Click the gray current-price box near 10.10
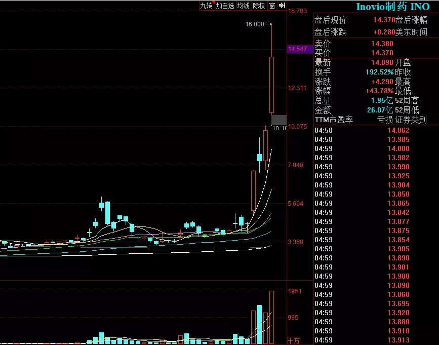439x345 pixels. [x=278, y=120]
